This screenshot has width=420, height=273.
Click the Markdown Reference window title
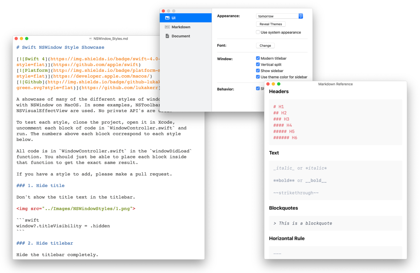(x=335, y=84)
